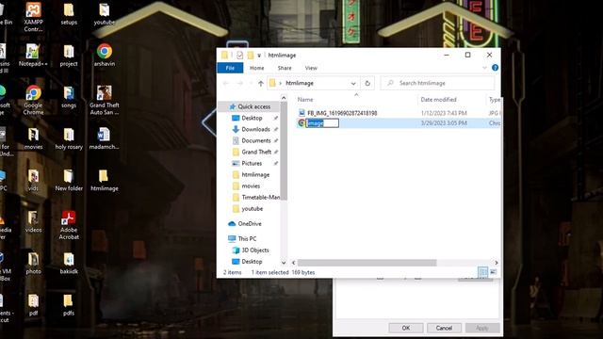This screenshot has height=339, width=603.
Task: Open Pictures in navigation pane
Action: click(x=252, y=163)
